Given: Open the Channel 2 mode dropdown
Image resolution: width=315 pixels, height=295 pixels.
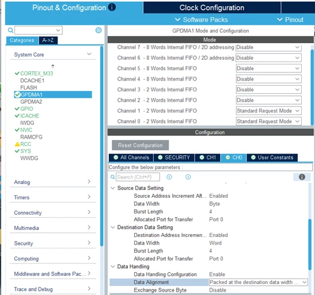Looking at the screenshot, I should pos(268,100).
